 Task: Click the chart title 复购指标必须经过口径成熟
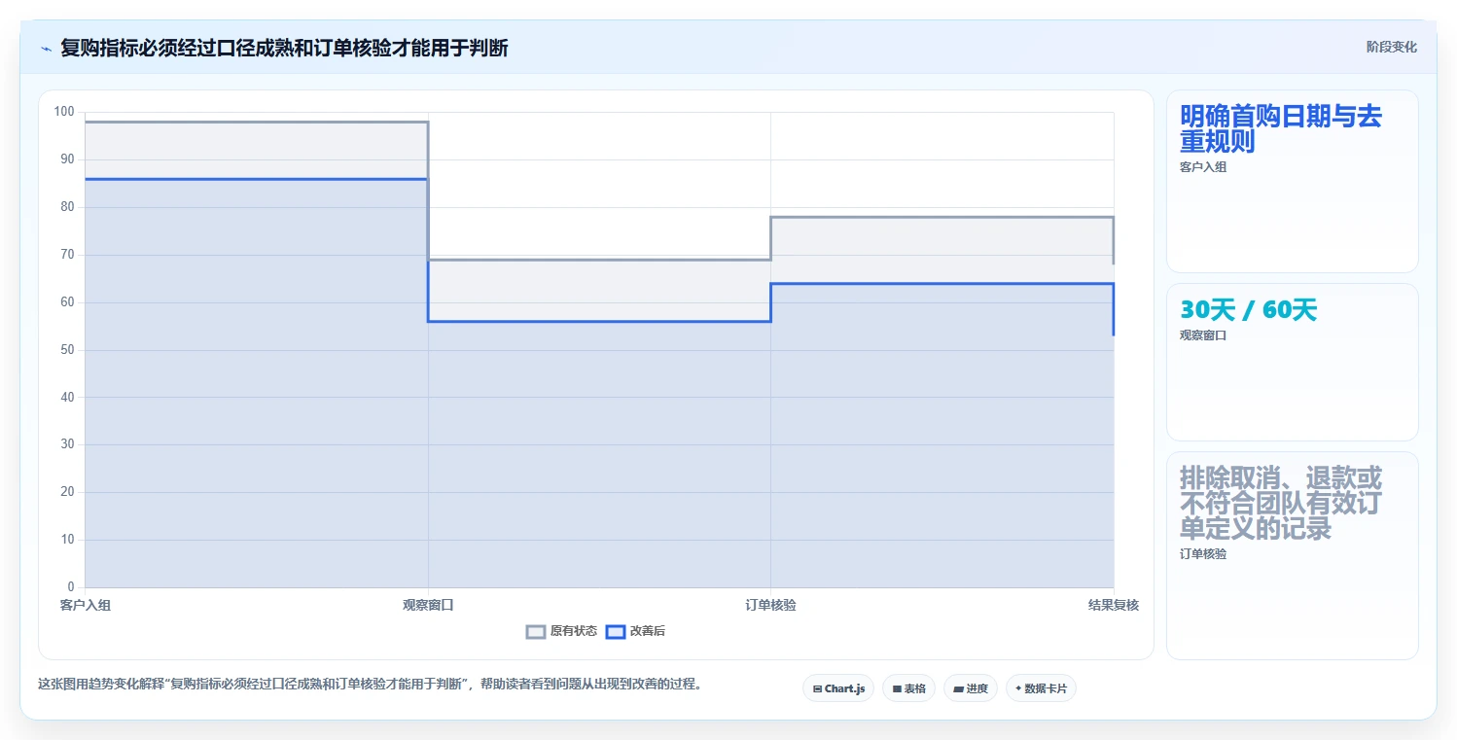click(284, 48)
